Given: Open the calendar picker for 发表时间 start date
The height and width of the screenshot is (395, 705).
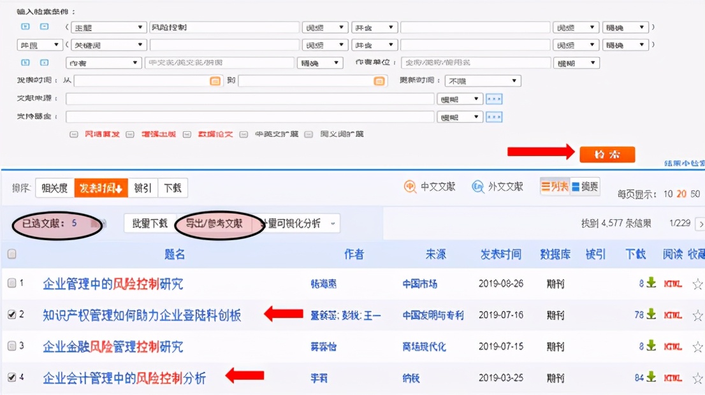Looking at the screenshot, I should 215,81.
